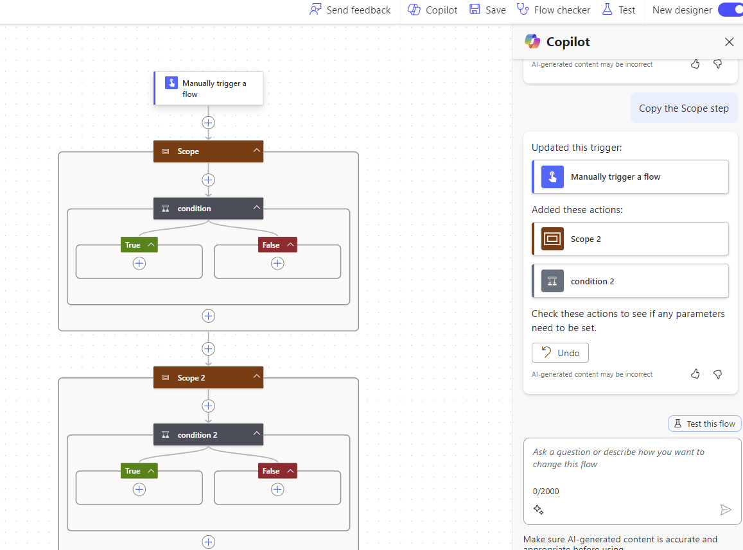The image size is (743, 550).
Task: Give thumbs down to the latest Copilot reply
Action: click(x=718, y=374)
